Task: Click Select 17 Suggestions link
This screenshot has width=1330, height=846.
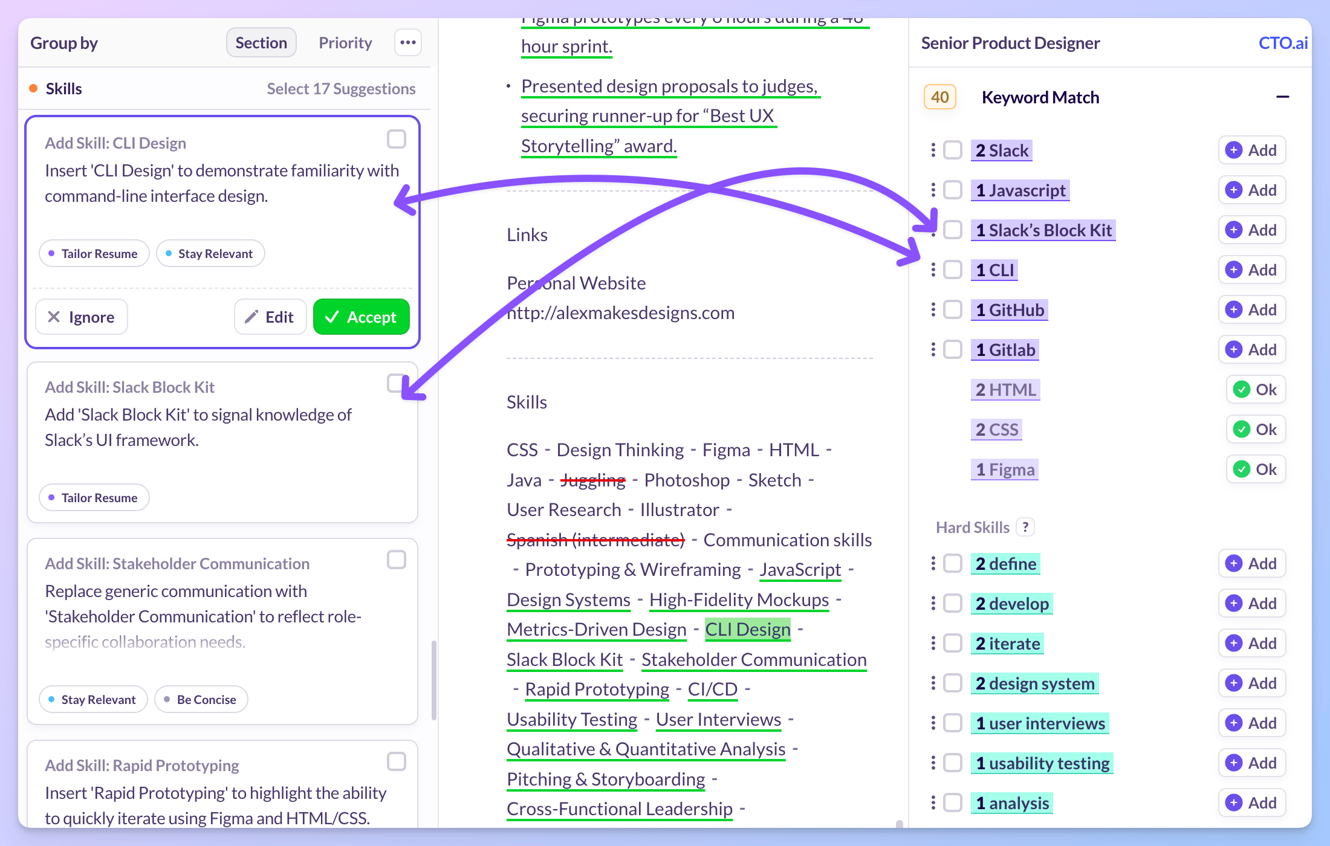Action: pos(341,89)
